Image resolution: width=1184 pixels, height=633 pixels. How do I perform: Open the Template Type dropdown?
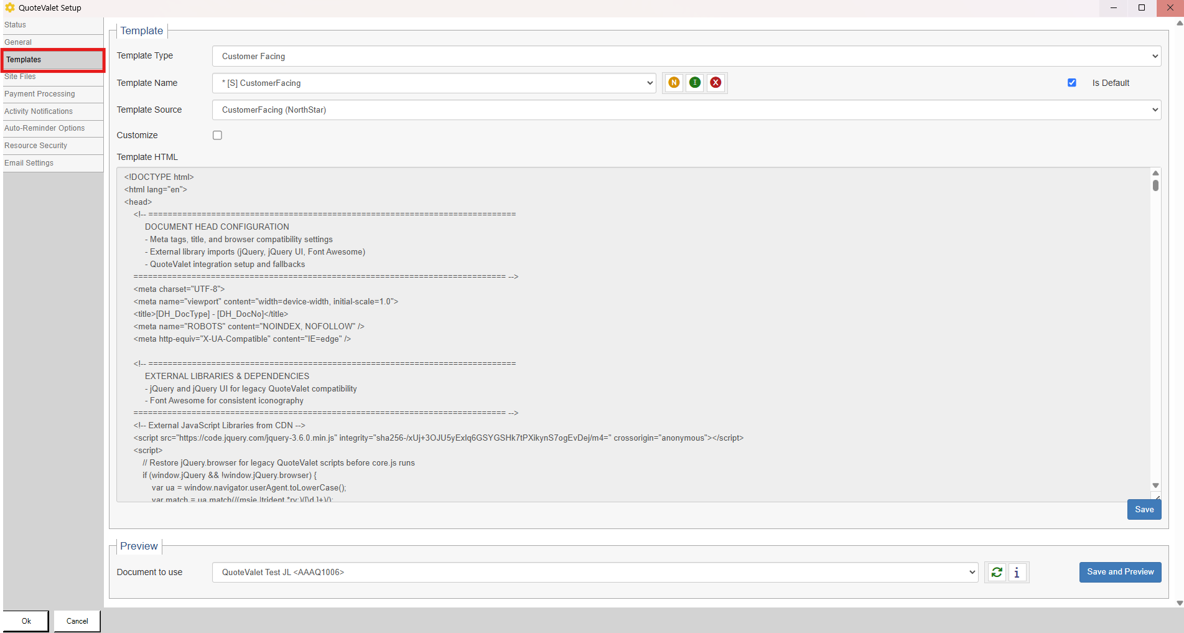pyautogui.click(x=686, y=56)
